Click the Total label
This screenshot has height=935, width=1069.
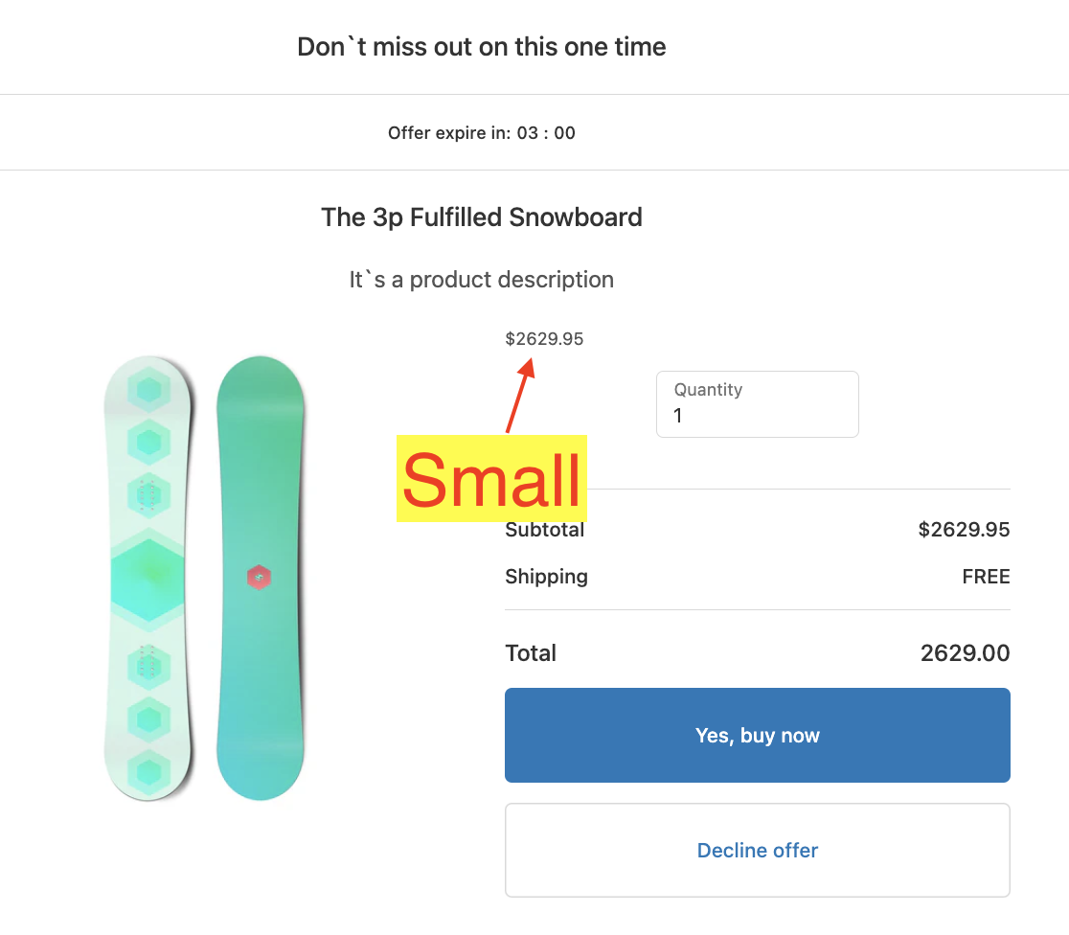[531, 653]
